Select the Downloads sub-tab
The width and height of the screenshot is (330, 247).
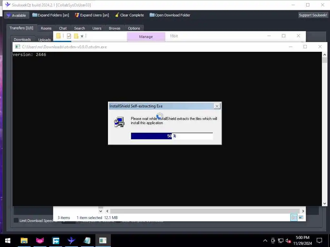point(22,40)
